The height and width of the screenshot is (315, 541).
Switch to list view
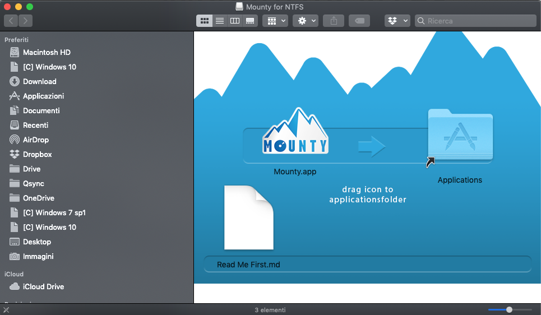pyautogui.click(x=219, y=21)
